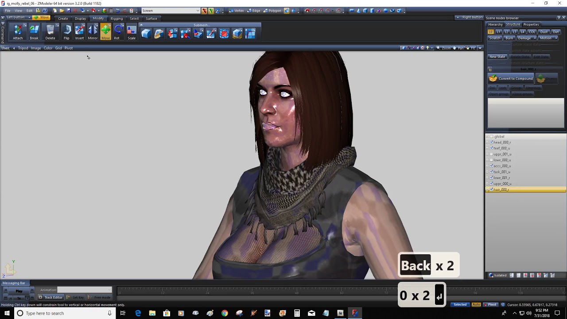The height and width of the screenshot is (319, 567).
Task: Select the Scale tool
Action: tap(132, 32)
